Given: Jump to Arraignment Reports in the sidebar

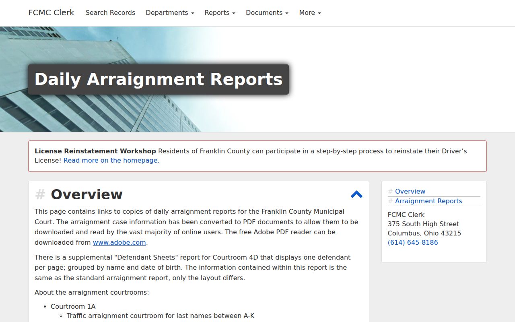Looking at the screenshot, I should [428, 201].
